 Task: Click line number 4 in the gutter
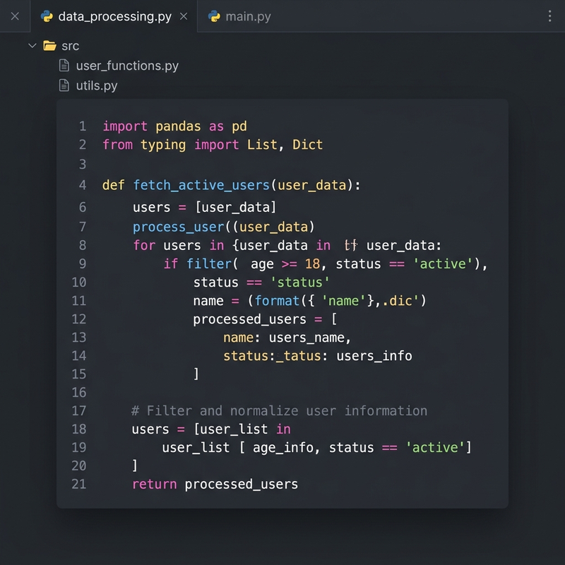coord(83,185)
